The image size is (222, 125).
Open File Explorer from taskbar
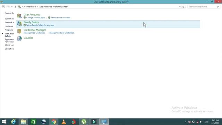[x=23, y=122]
